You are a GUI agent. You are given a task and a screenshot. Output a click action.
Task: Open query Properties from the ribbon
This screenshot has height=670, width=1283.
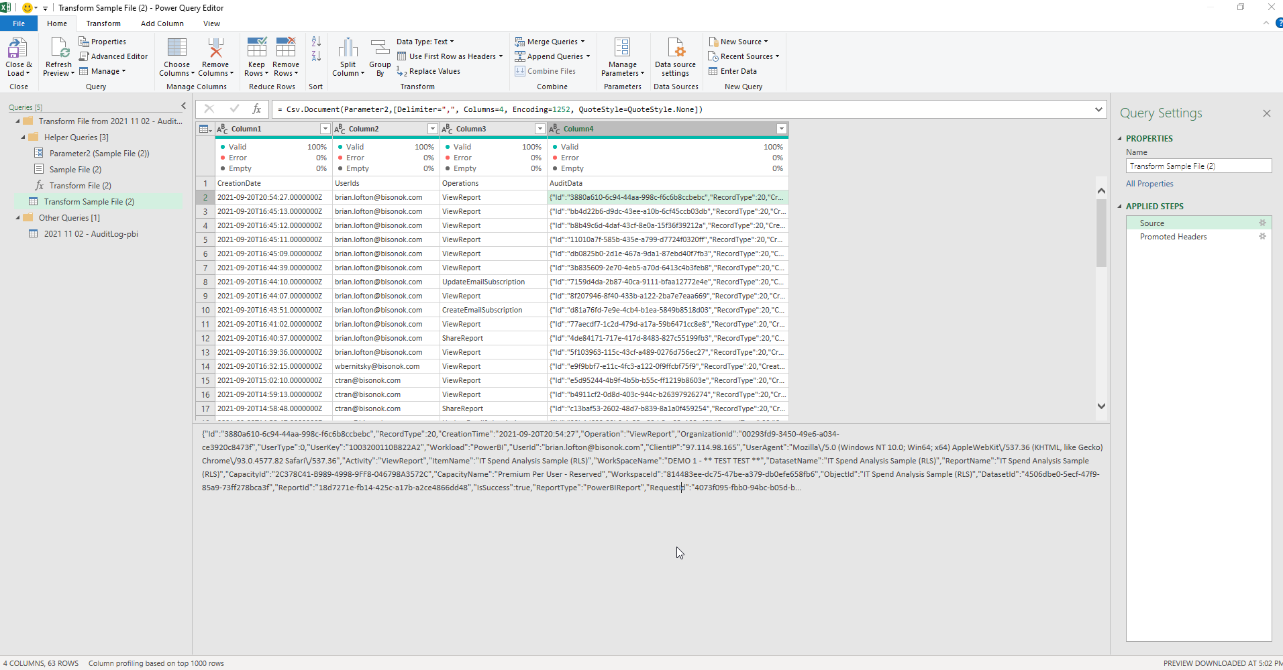(103, 42)
